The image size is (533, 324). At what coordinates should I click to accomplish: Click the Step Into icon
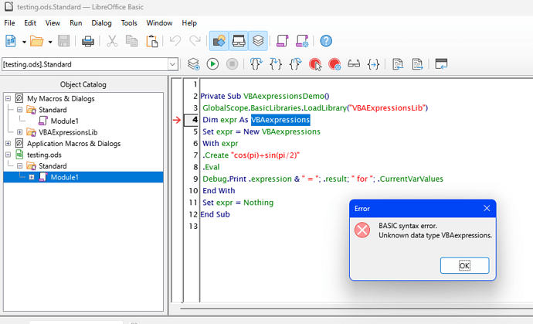coord(276,64)
